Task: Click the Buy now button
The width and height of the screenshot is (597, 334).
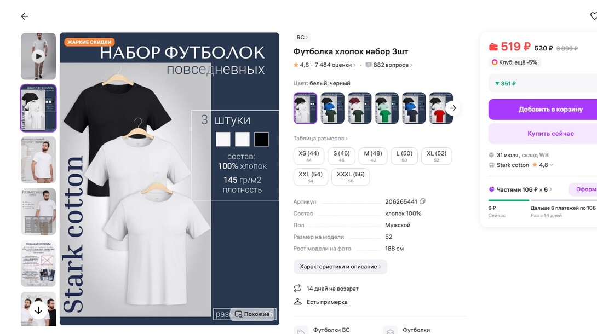Action: (x=543, y=134)
